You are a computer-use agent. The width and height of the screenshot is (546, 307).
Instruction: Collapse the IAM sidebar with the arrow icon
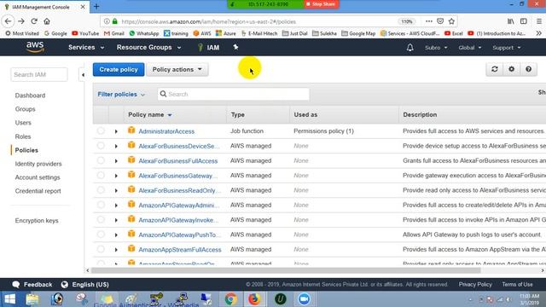(83, 75)
